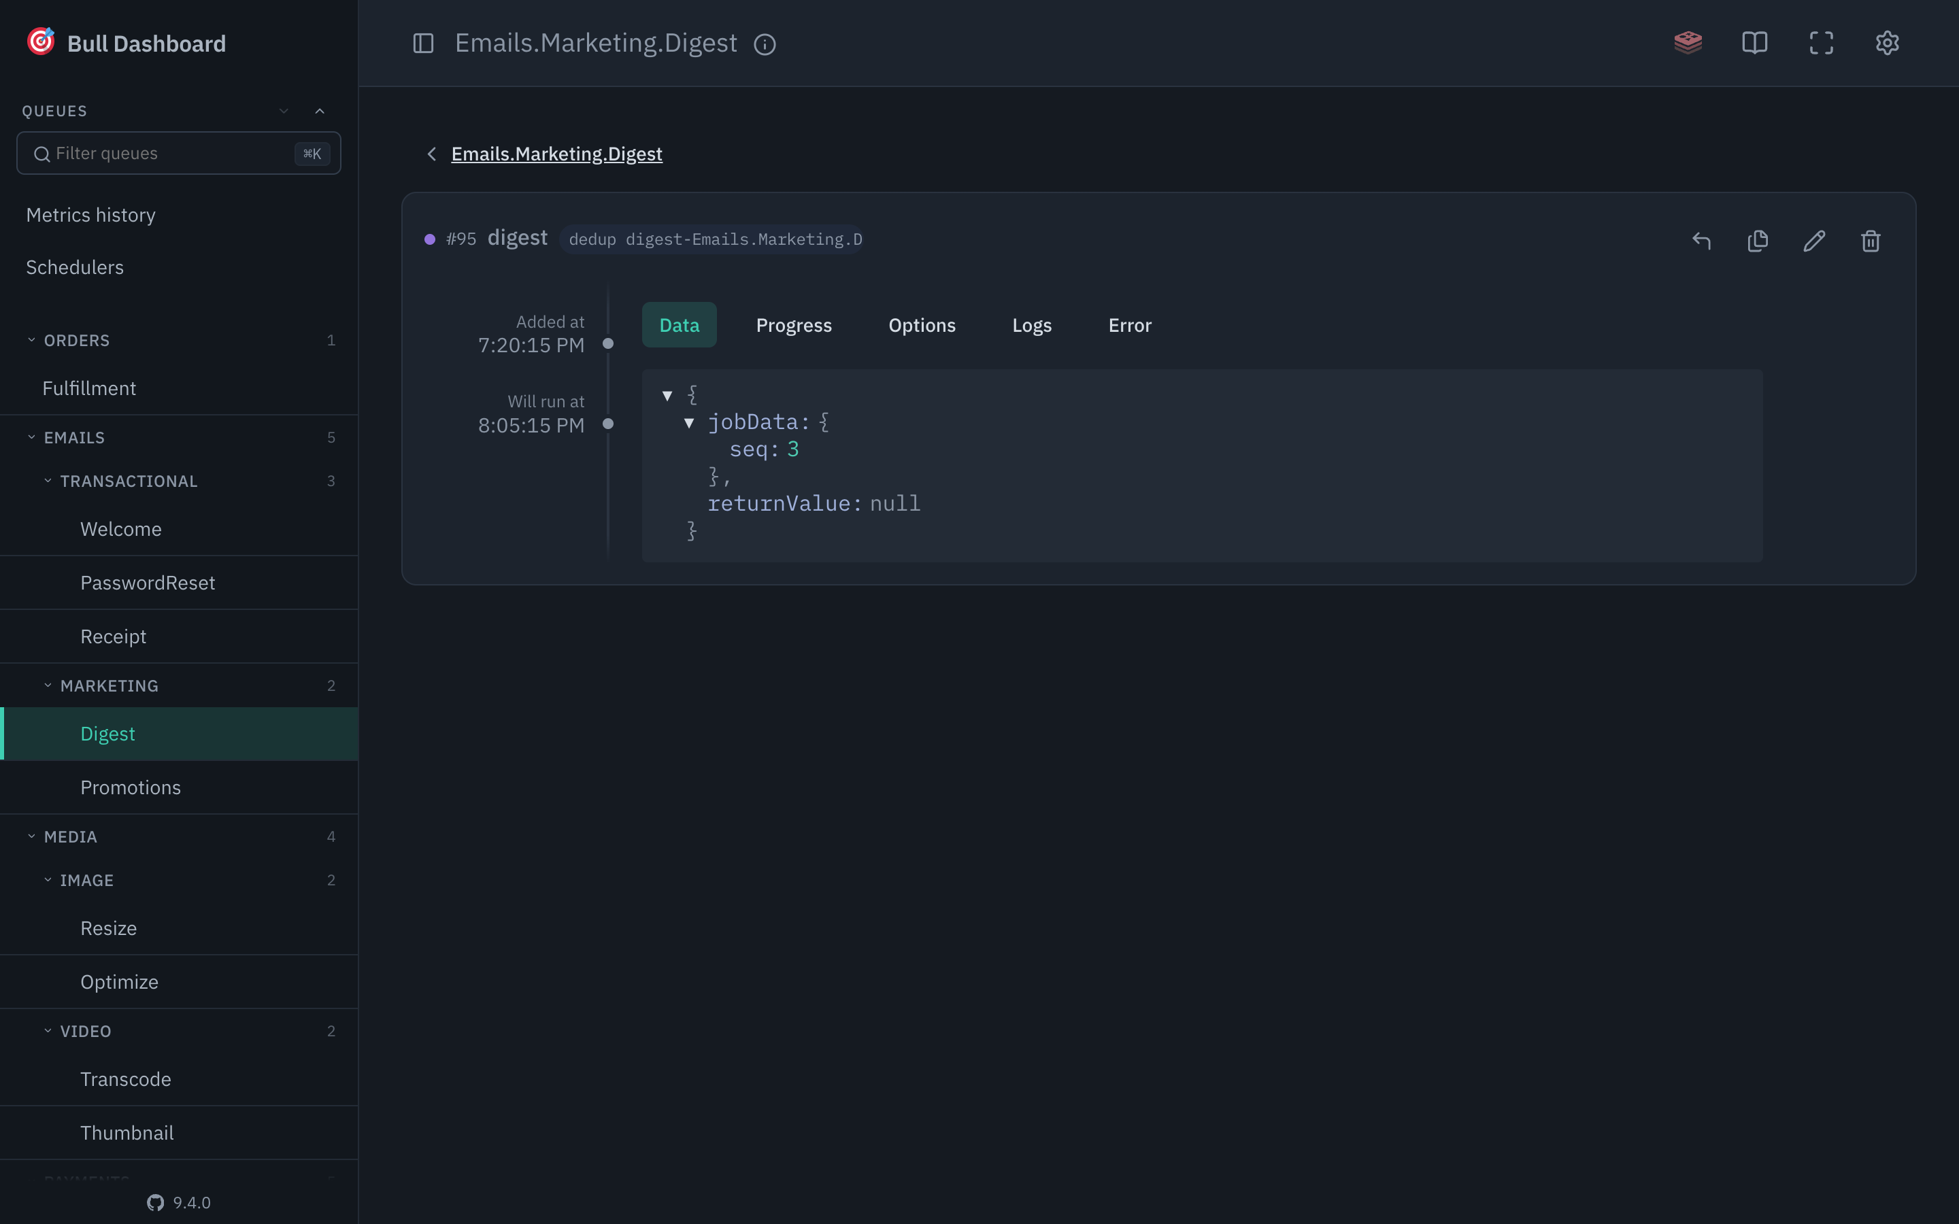Click the 'seq' value 3

tap(792, 449)
